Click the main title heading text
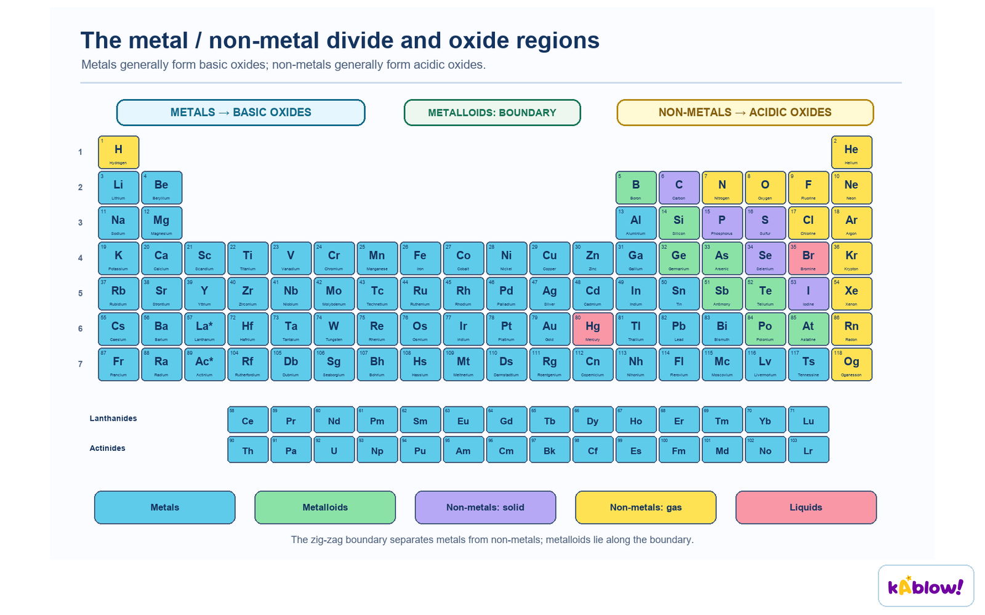This screenshot has width=985, height=615. (x=340, y=41)
